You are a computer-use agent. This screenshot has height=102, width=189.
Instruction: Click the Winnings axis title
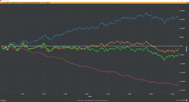click(187, 49)
